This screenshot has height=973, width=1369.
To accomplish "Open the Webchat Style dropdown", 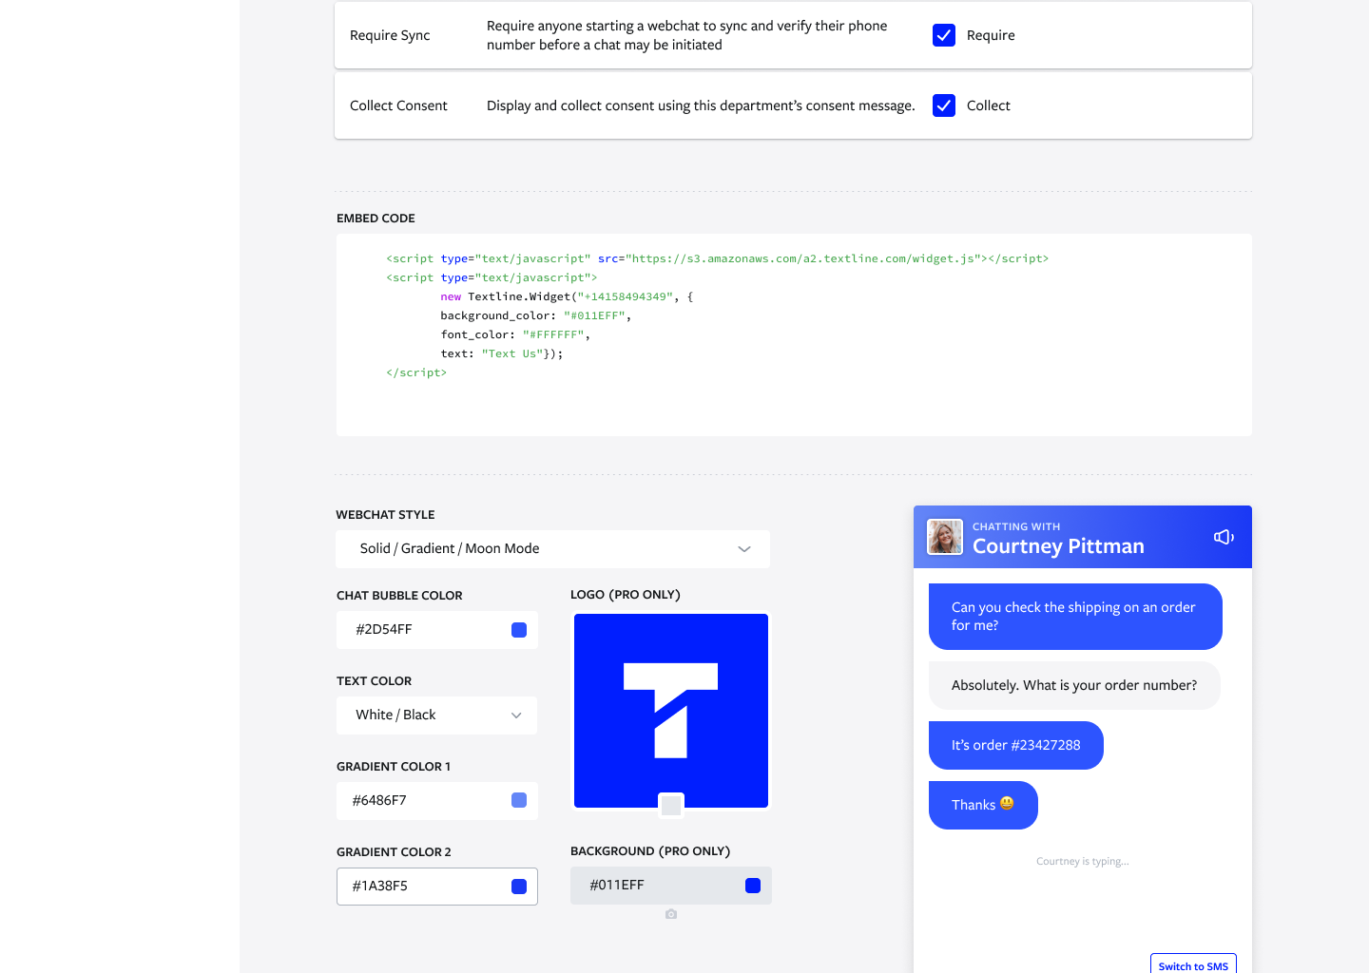I will (552, 549).
